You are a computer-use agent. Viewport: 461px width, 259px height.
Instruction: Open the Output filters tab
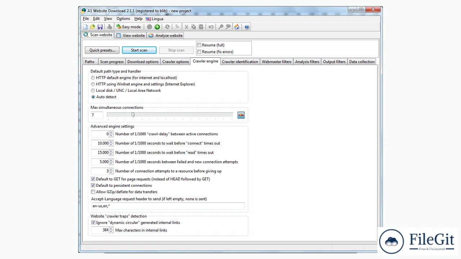(334, 62)
